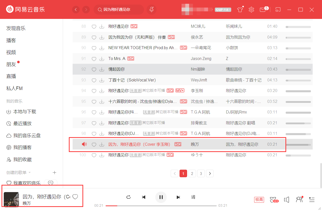Open 我喜欢的音乐 playlist
The image size is (322, 211).
23,183
